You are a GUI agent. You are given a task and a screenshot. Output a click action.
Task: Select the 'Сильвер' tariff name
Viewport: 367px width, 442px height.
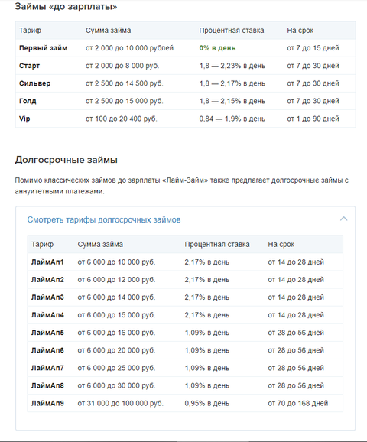(x=34, y=83)
